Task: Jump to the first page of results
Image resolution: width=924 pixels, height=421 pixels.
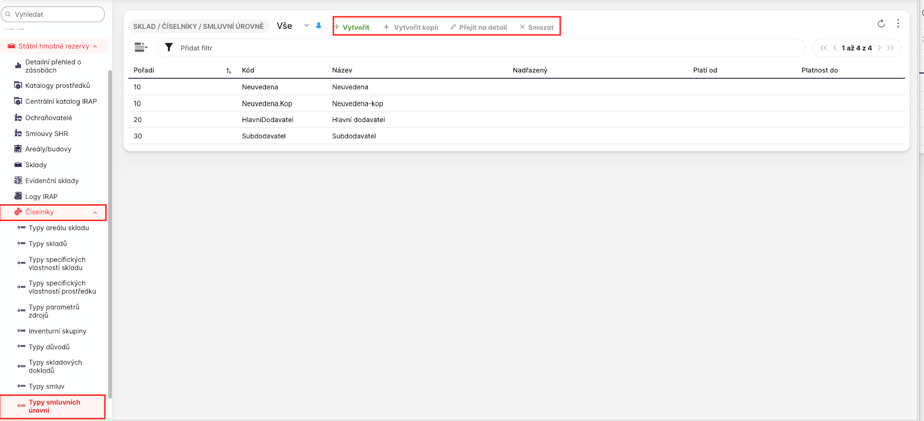Action: point(823,48)
